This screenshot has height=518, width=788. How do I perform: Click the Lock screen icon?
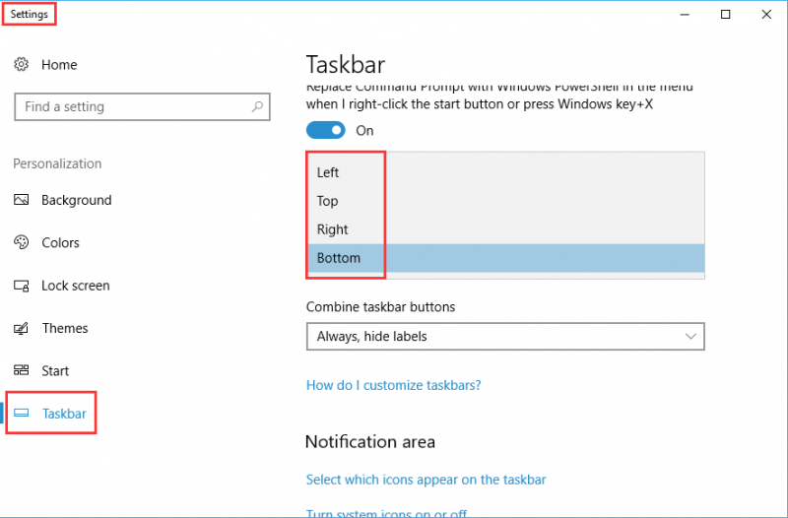pos(21,286)
